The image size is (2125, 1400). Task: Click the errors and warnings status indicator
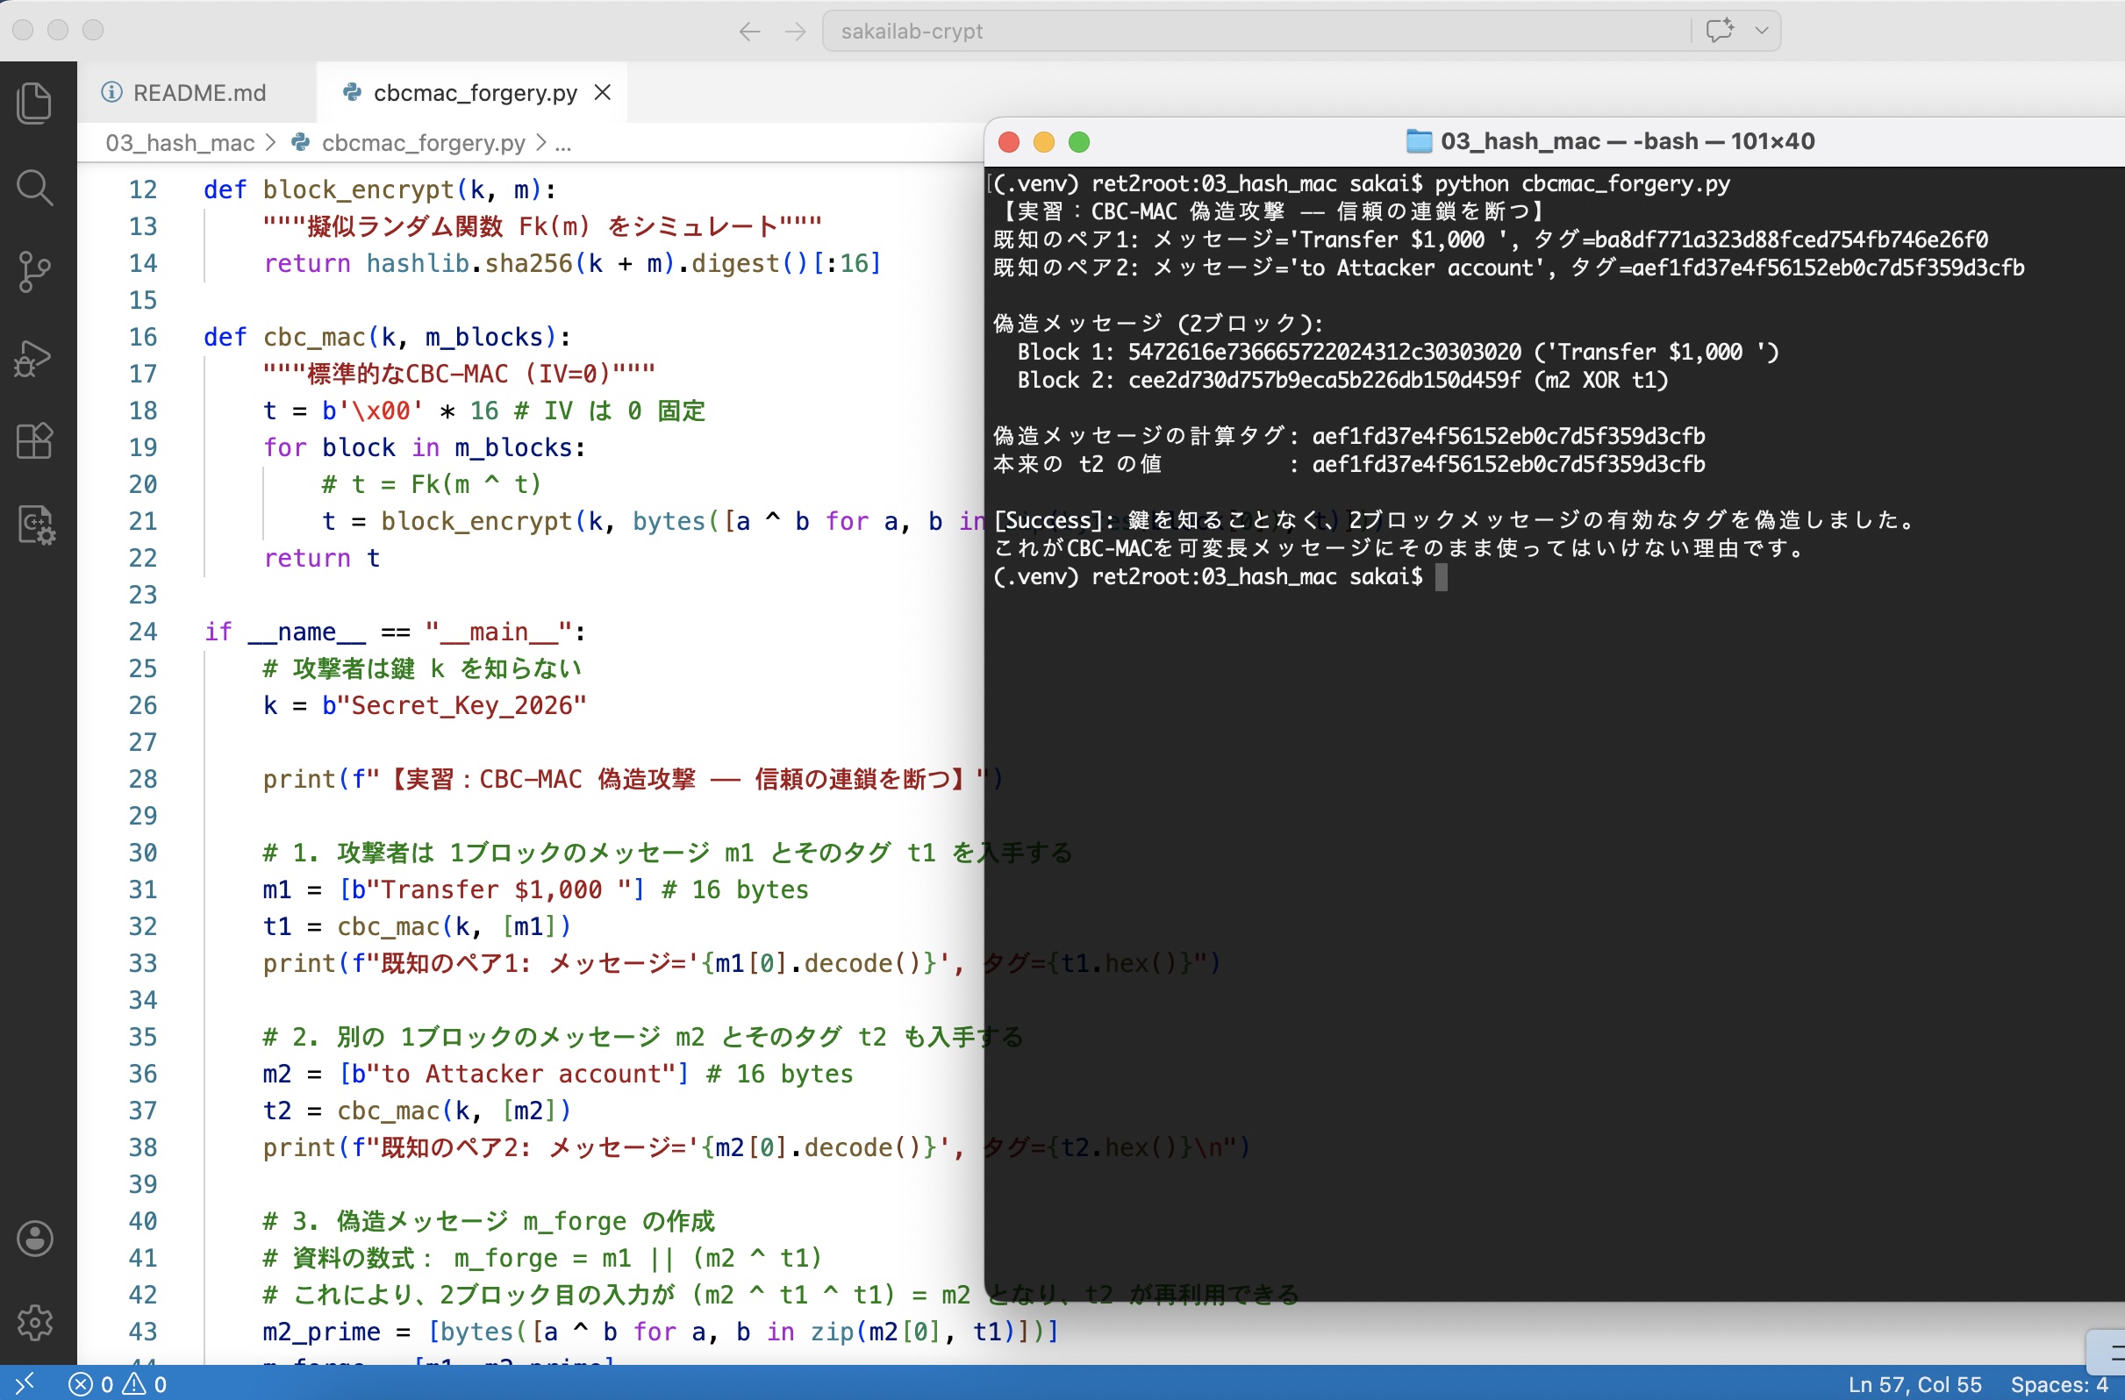118,1384
